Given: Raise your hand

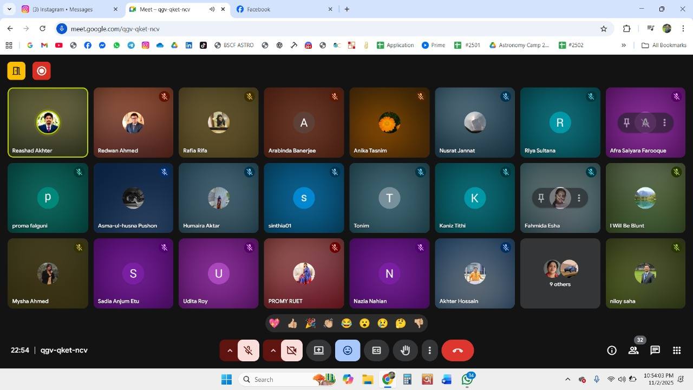Looking at the screenshot, I should tap(405, 350).
